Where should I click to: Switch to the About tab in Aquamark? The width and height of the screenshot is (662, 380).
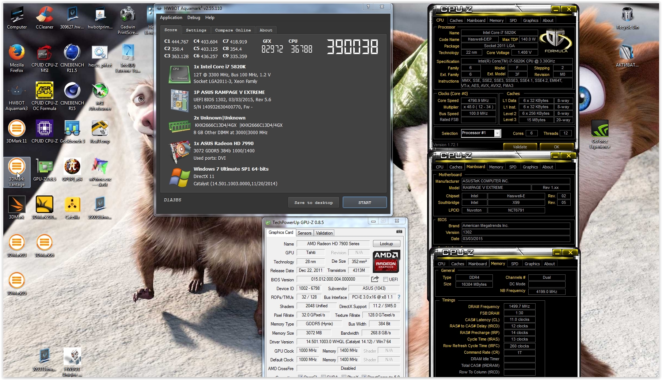click(x=266, y=30)
